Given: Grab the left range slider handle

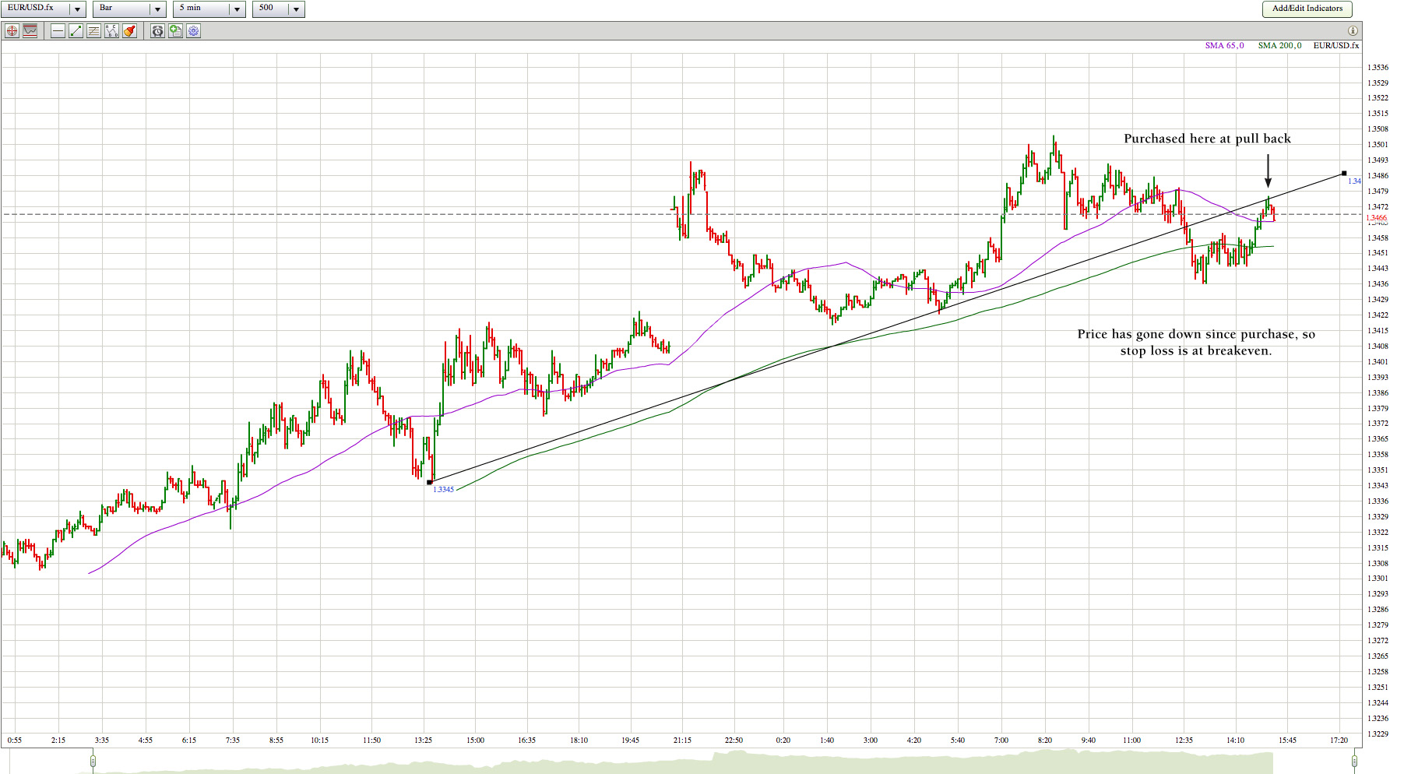Looking at the screenshot, I should point(93,761).
